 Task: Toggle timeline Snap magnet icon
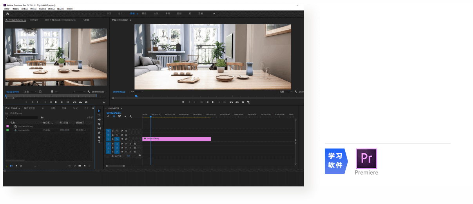click(114, 116)
